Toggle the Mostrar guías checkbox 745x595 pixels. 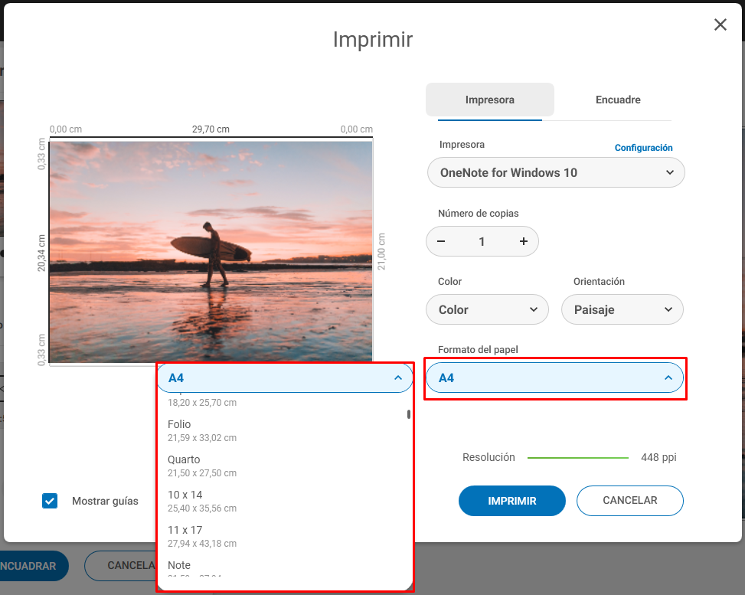[50, 501]
